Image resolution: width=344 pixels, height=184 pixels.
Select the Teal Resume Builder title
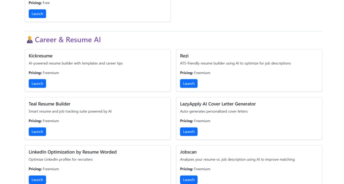[50, 104]
